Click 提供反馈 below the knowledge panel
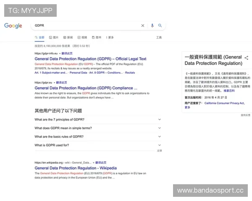The width and height of the screenshot is (252, 201). [x=245, y=115]
